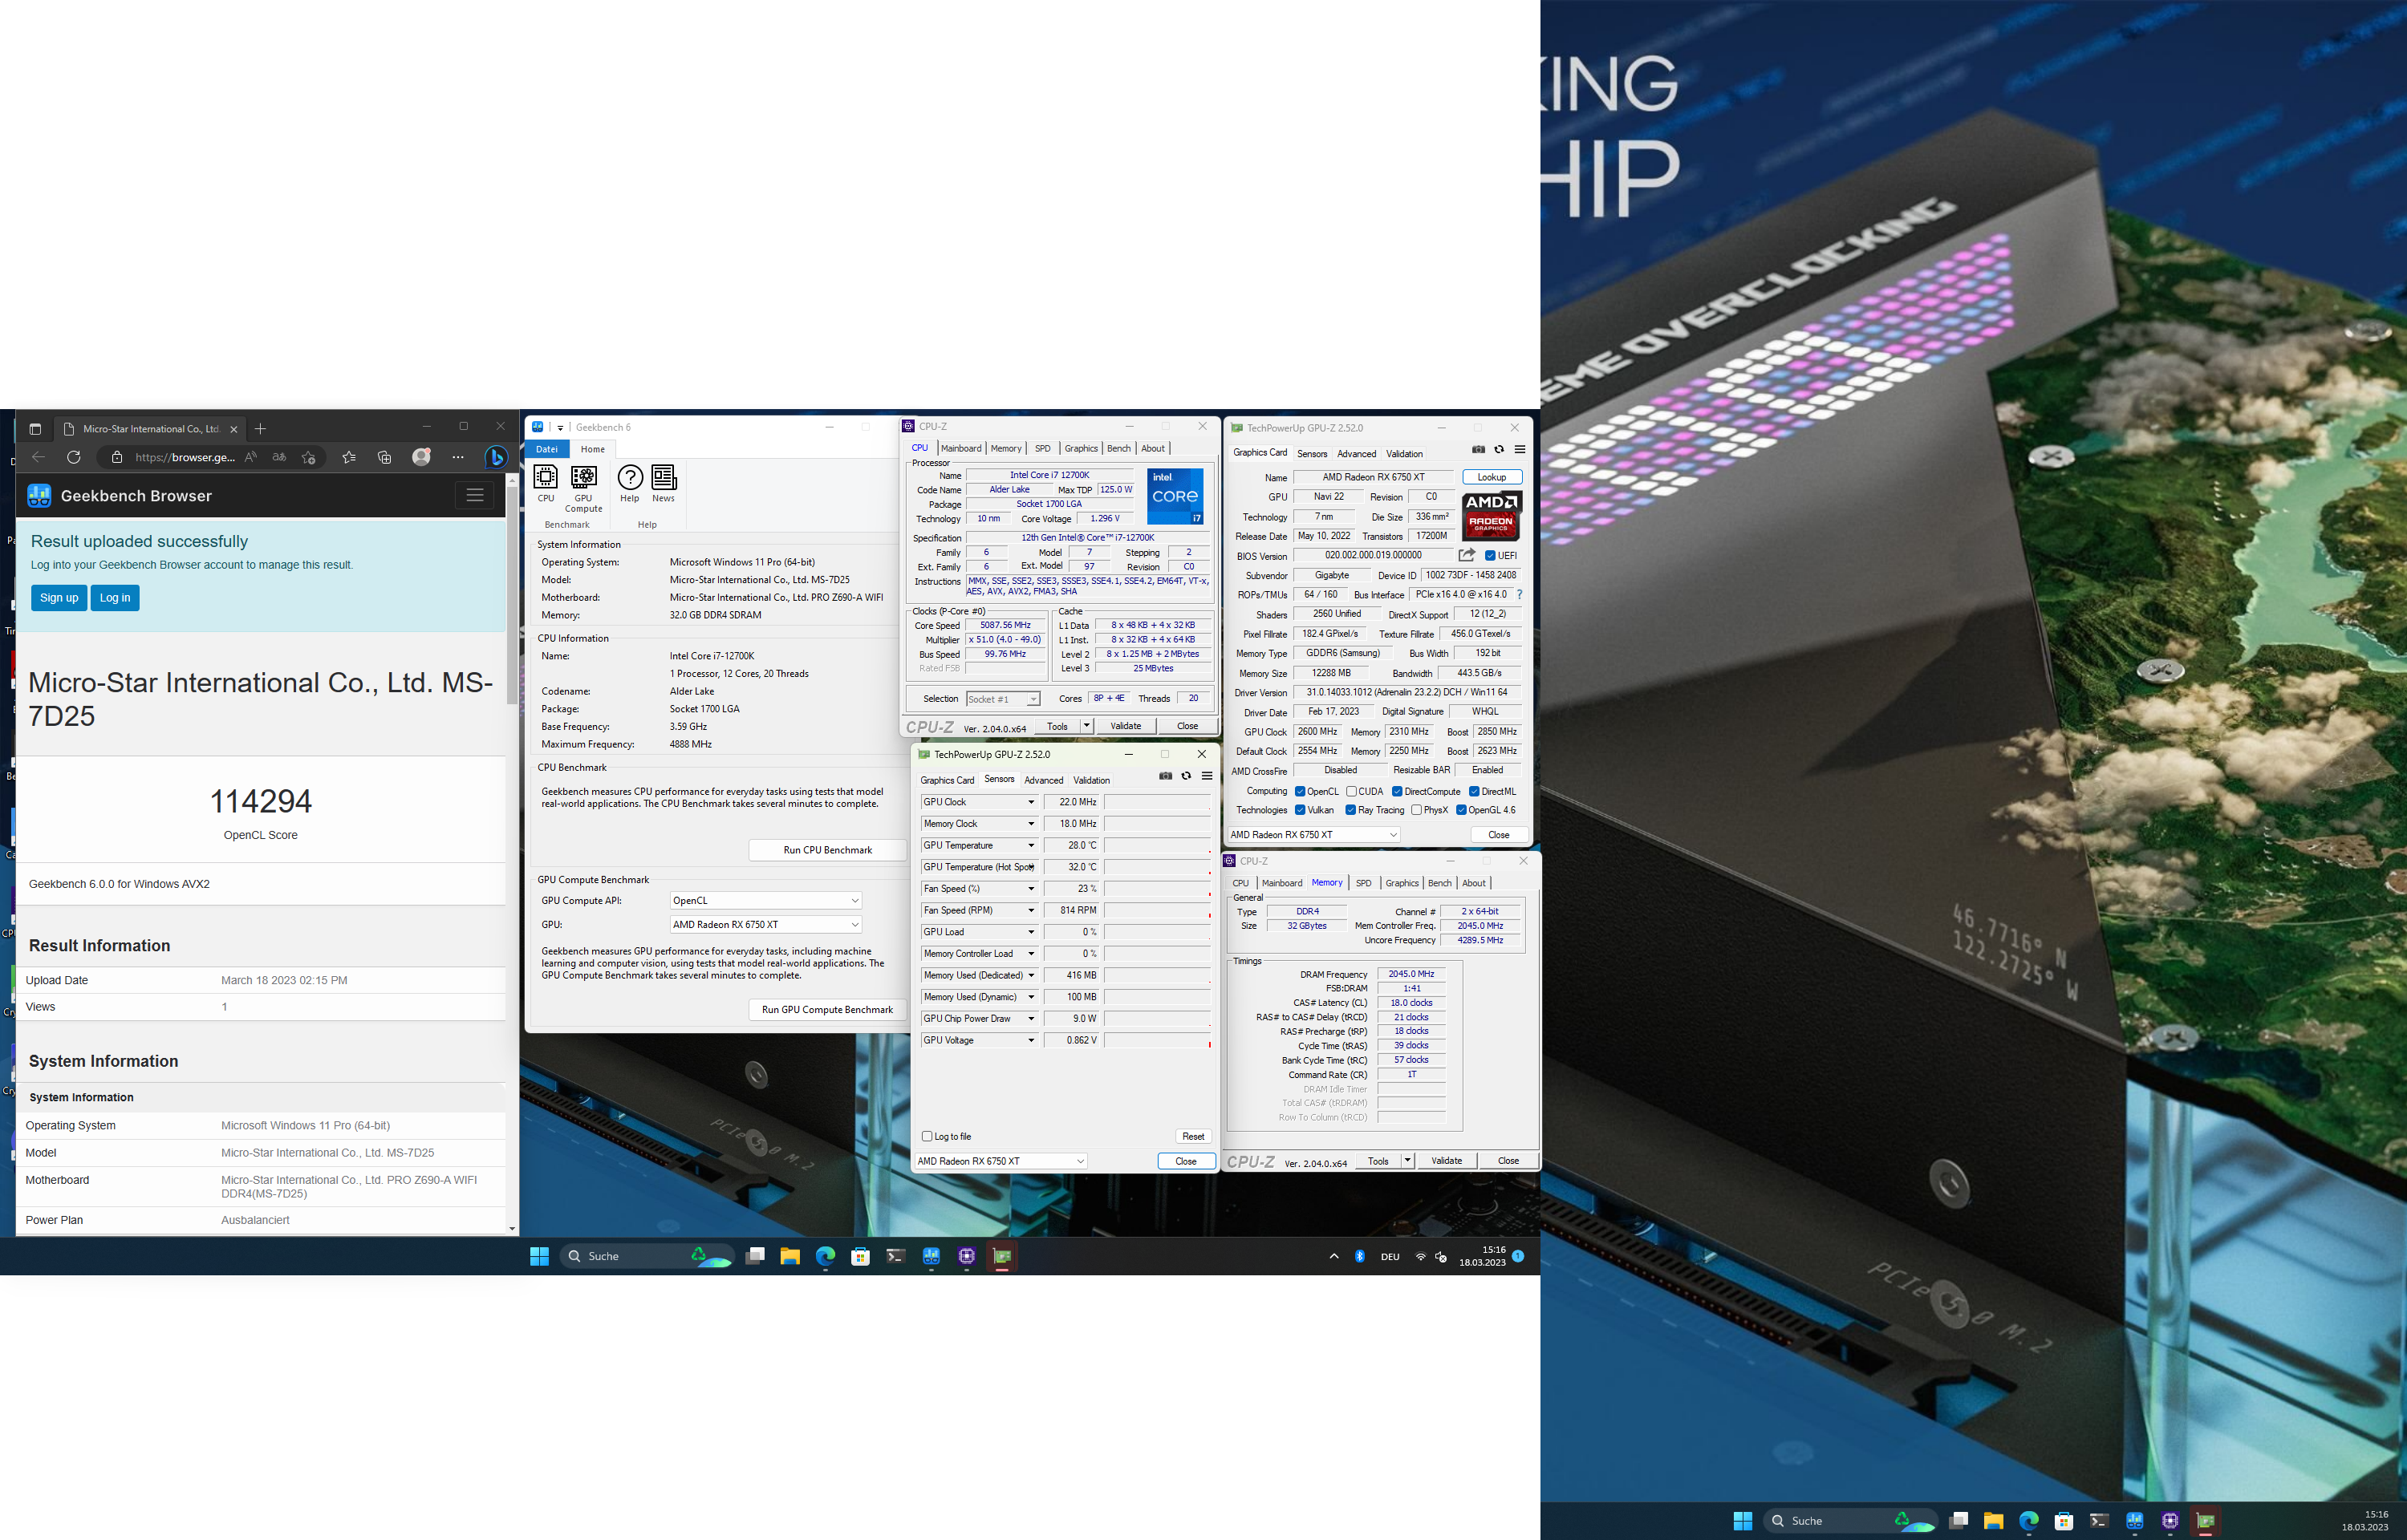Image resolution: width=2407 pixels, height=1540 pixels.
Task: Click refresh icon in GPU-Z Graphics Card window
Action: 1499,450
